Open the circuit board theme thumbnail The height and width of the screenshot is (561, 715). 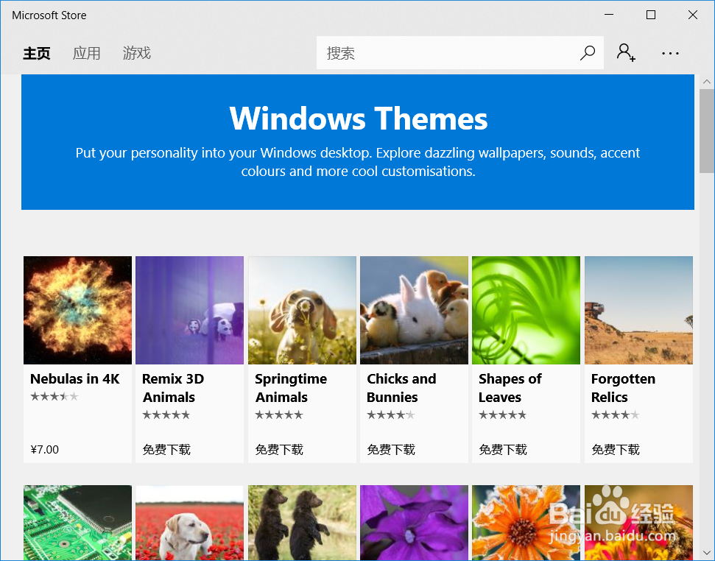77,523
